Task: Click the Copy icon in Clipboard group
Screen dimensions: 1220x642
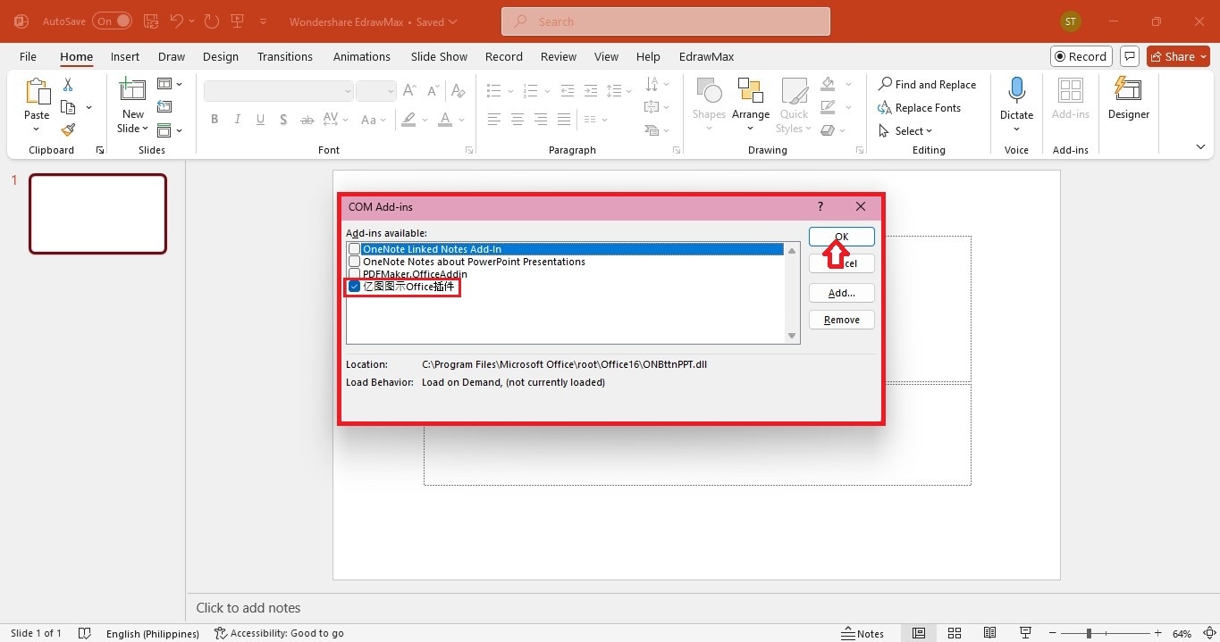Action: [68, 107]
